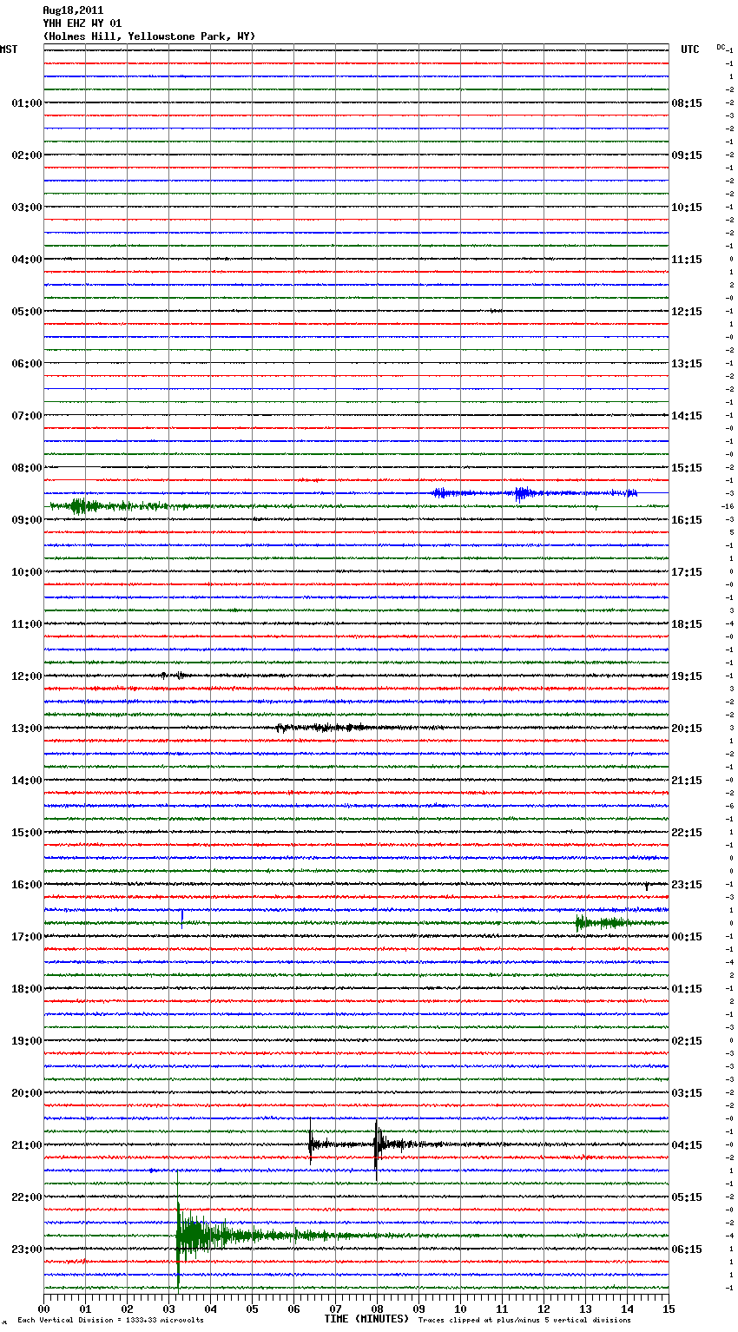Select minute 10 on the bottom axis
This screenshot has height=1332, width=738.
461,1309
